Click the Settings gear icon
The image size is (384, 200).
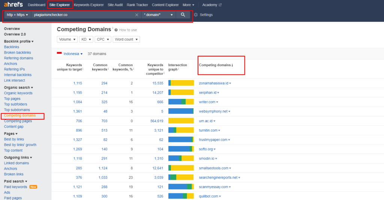click(x=196, y=15)
